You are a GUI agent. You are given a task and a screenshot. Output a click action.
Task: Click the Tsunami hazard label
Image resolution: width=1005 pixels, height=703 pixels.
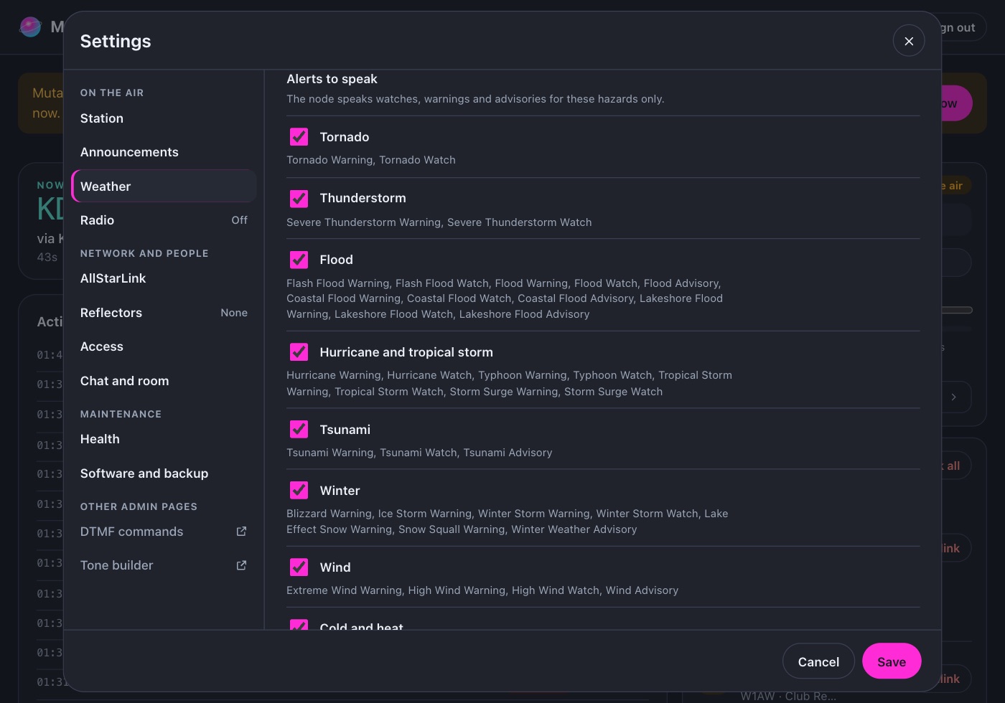(345, 429)
